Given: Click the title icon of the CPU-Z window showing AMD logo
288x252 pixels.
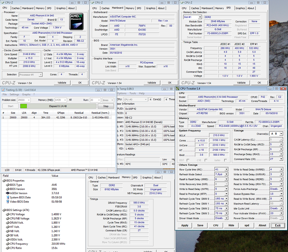Looking at the screenshot, I should pos(3,3).
